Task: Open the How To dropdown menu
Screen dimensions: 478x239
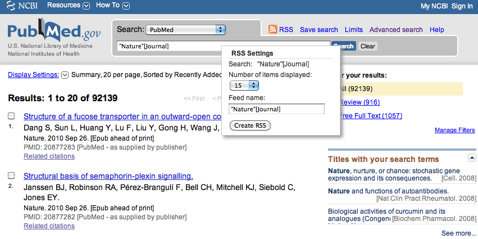Action: click(113, 6)
